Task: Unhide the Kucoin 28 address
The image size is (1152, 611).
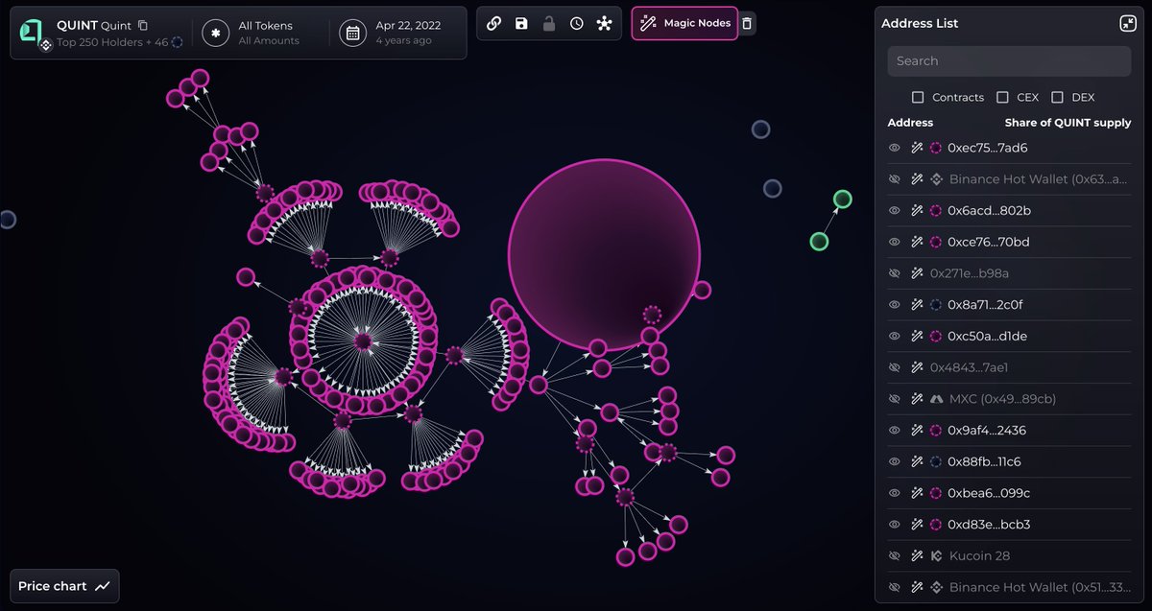Action: [x=894, y=555]
